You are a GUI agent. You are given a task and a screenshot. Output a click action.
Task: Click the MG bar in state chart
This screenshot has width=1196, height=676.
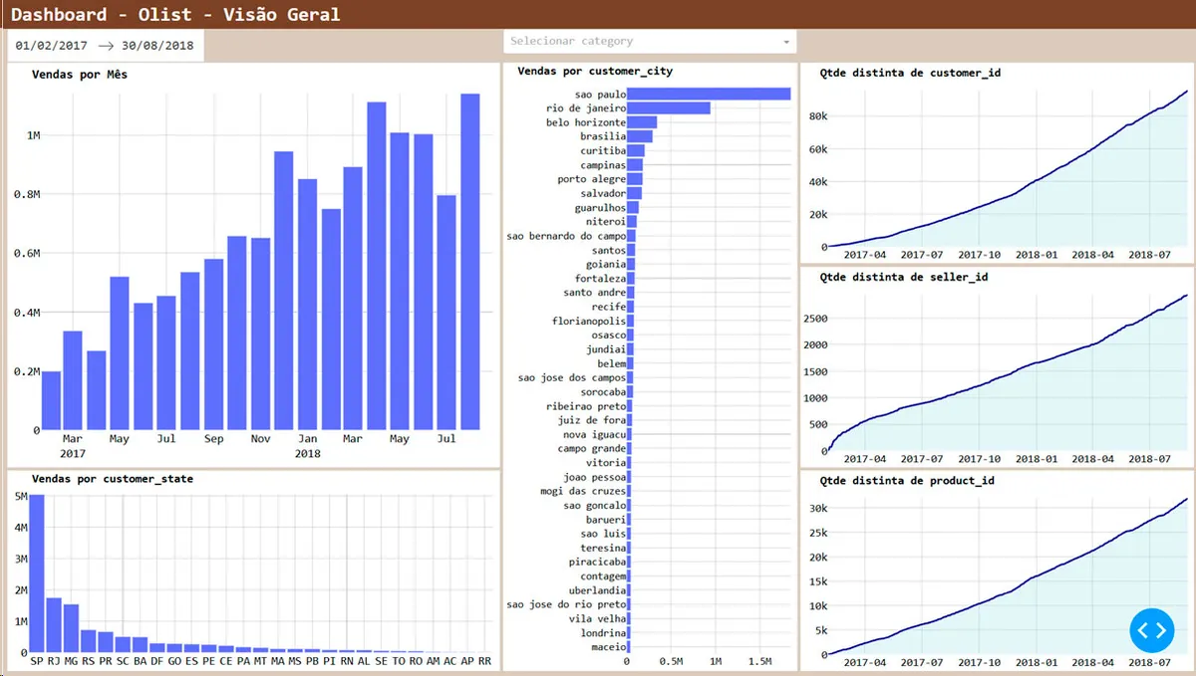71,628
